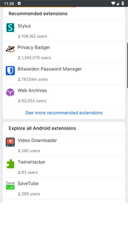Select the Bitwarden shield icon
The image size is (128, 229).
pos(10,71)
